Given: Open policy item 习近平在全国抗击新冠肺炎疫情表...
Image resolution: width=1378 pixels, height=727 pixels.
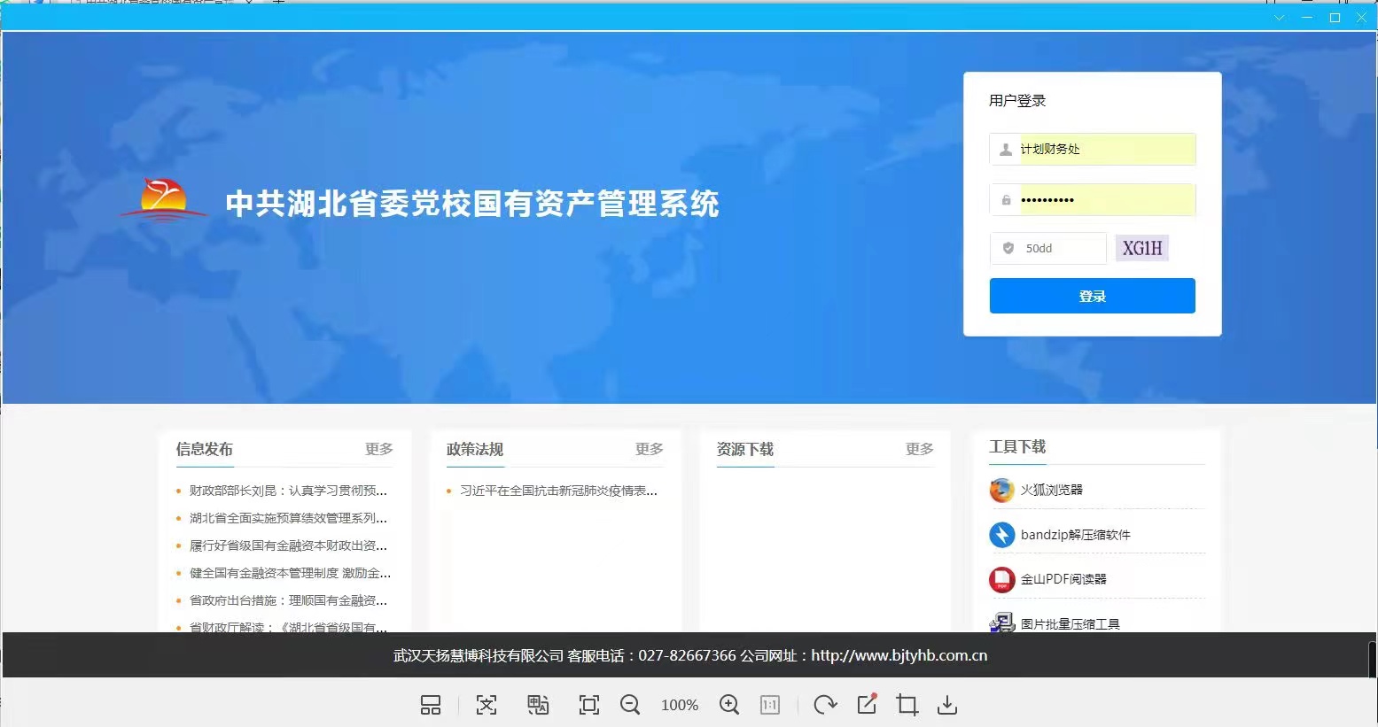Looking at the screenshot, I should [x=558, y=491].
